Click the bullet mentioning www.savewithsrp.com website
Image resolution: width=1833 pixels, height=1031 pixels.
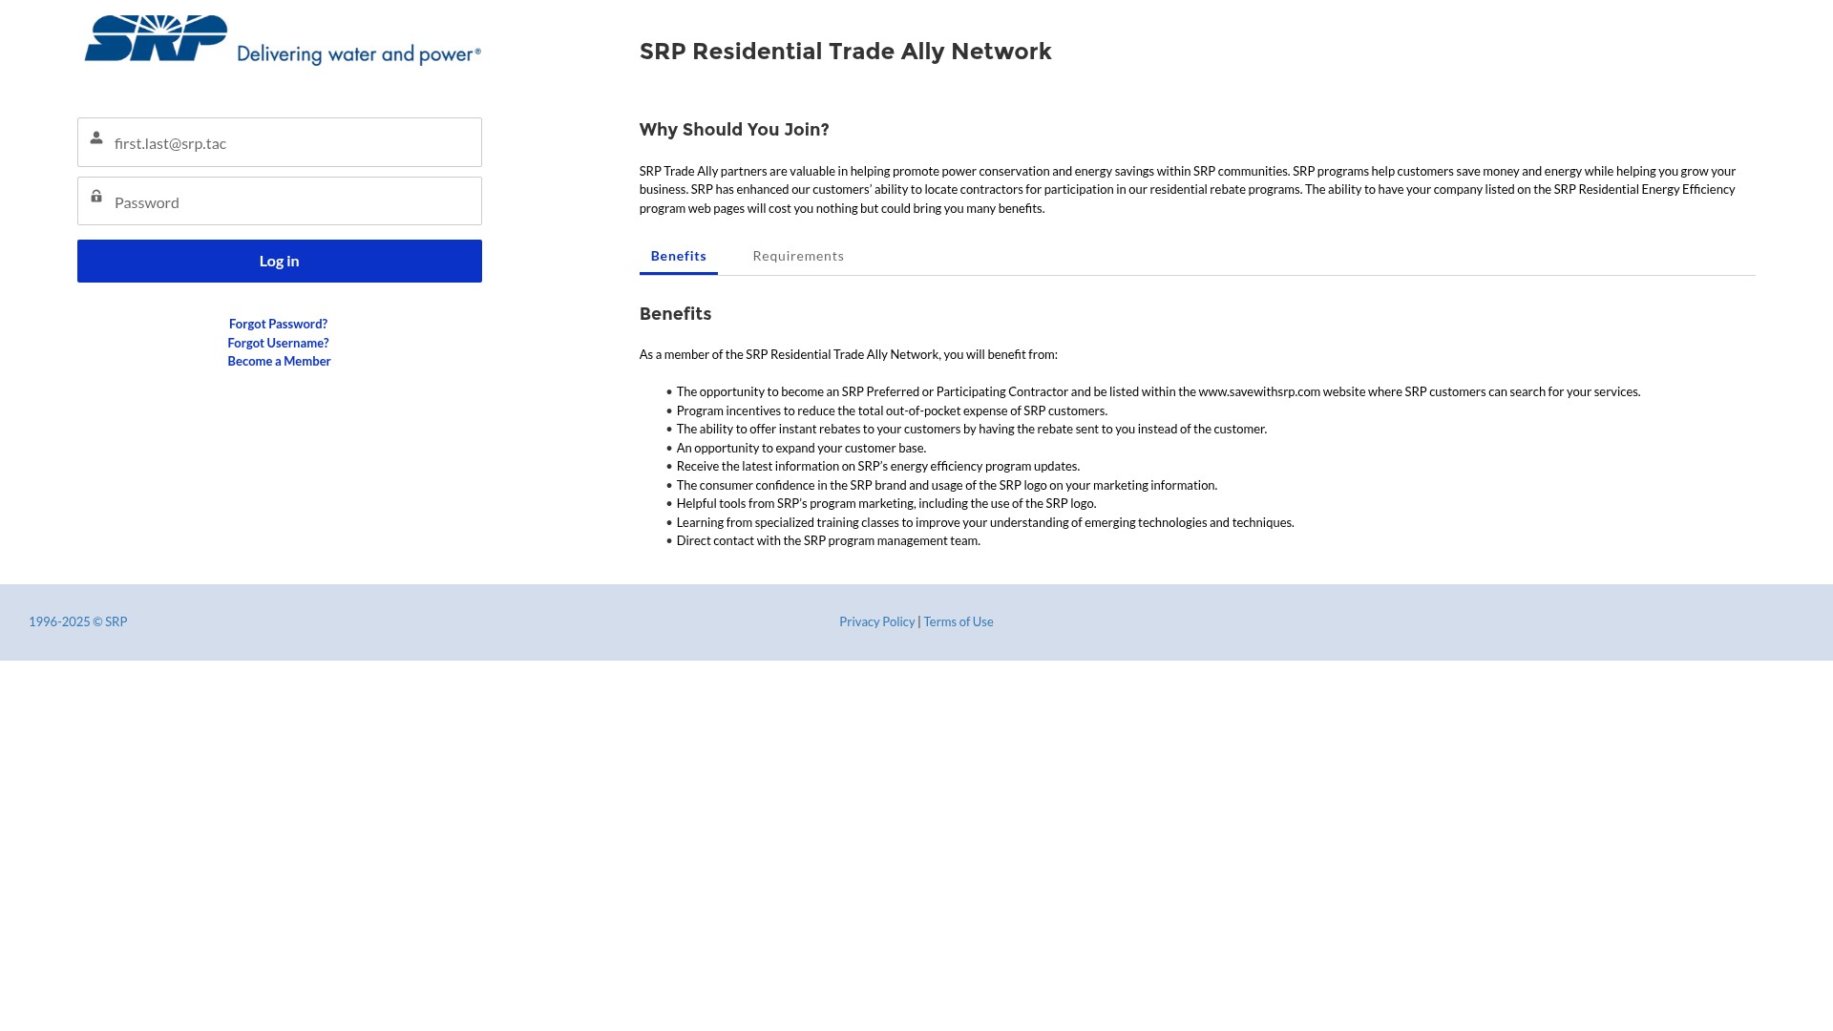click(x=1158, y=391)
